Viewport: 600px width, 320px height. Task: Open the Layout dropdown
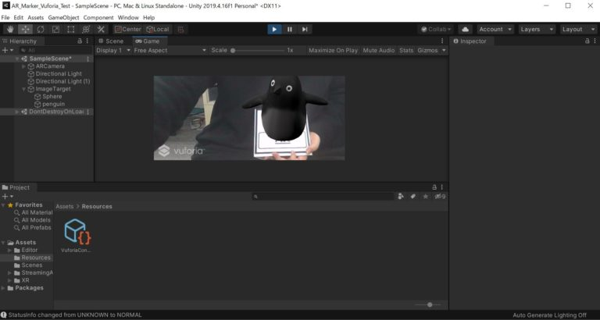point(579,30)
